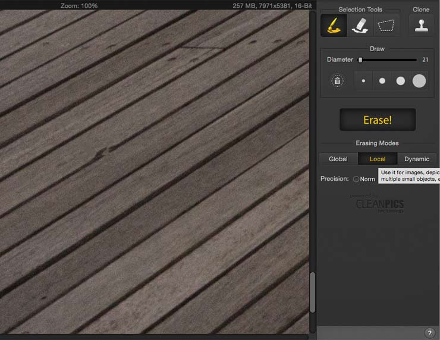Click the Diameter value 21
The image size is (440, 340).
(x=425, y=59)
